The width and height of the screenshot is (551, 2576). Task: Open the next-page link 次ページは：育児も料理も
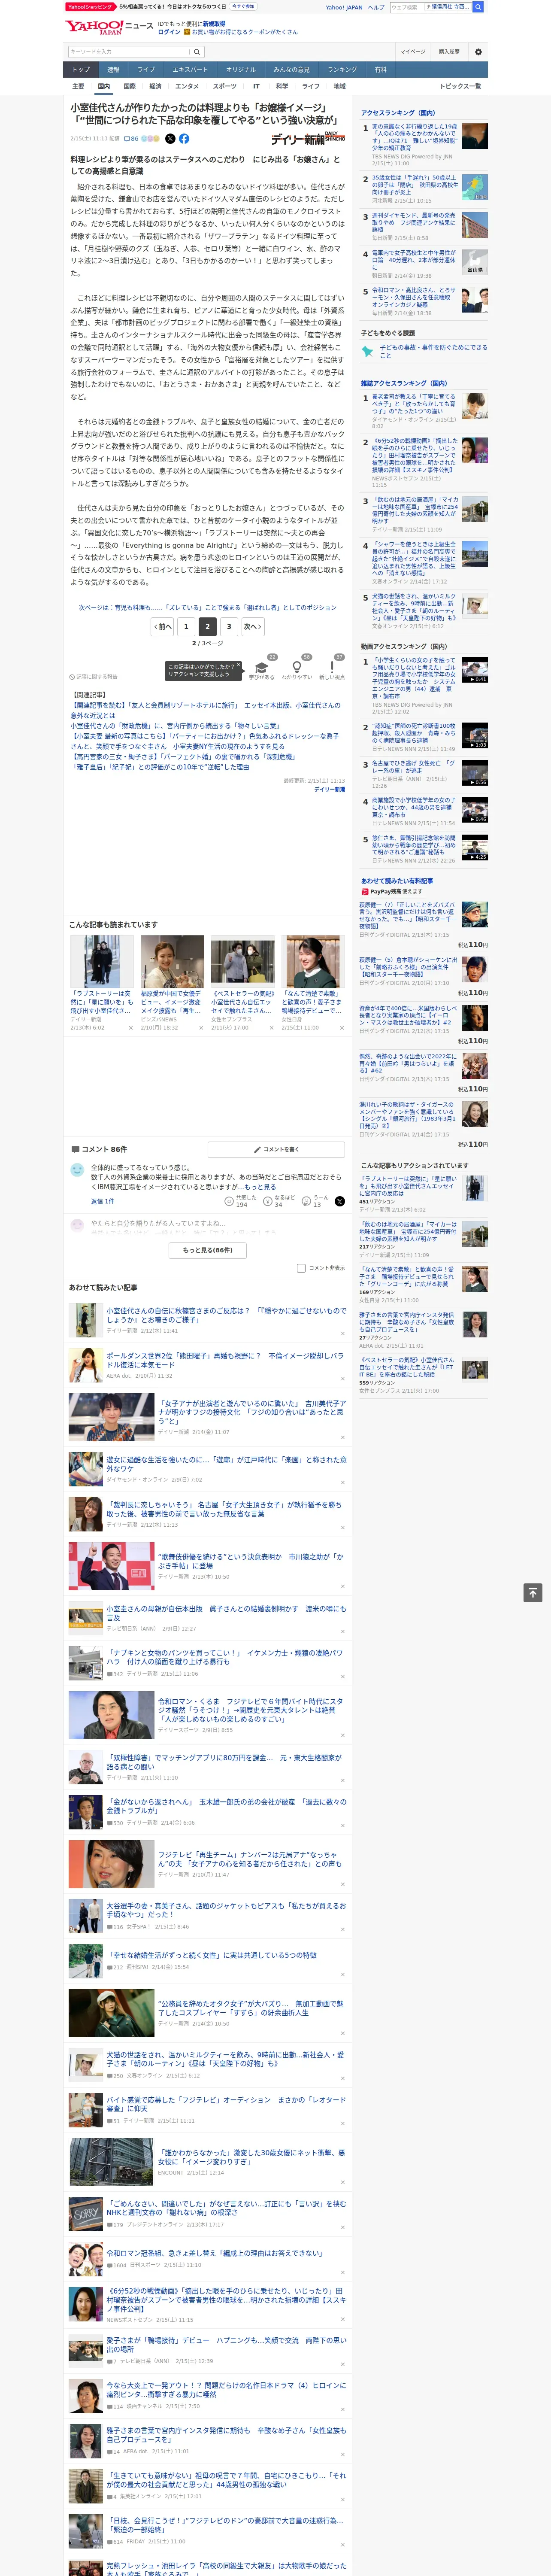coord(207,608)
